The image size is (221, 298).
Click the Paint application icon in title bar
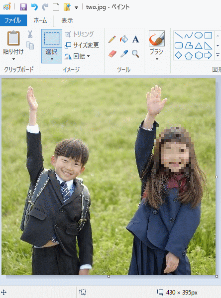click(7, 7)
